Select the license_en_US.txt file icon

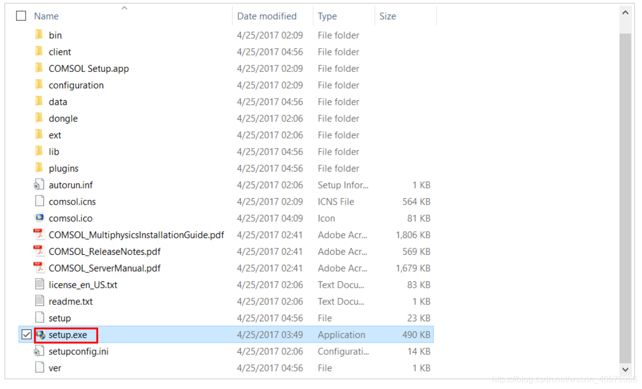pos(39,285)
